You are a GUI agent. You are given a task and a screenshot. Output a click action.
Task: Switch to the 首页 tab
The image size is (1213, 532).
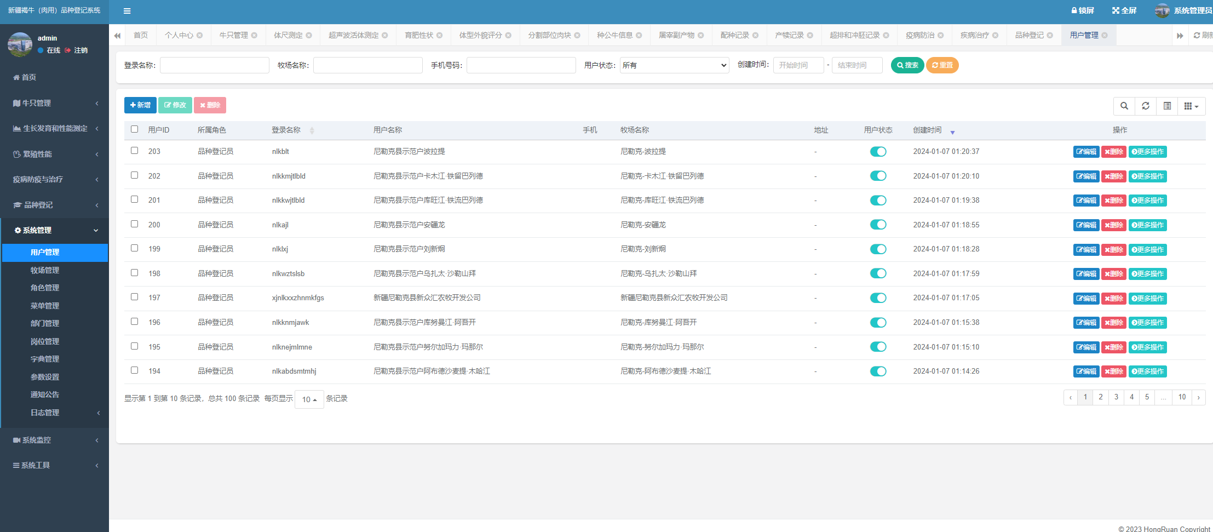(141, 35)
